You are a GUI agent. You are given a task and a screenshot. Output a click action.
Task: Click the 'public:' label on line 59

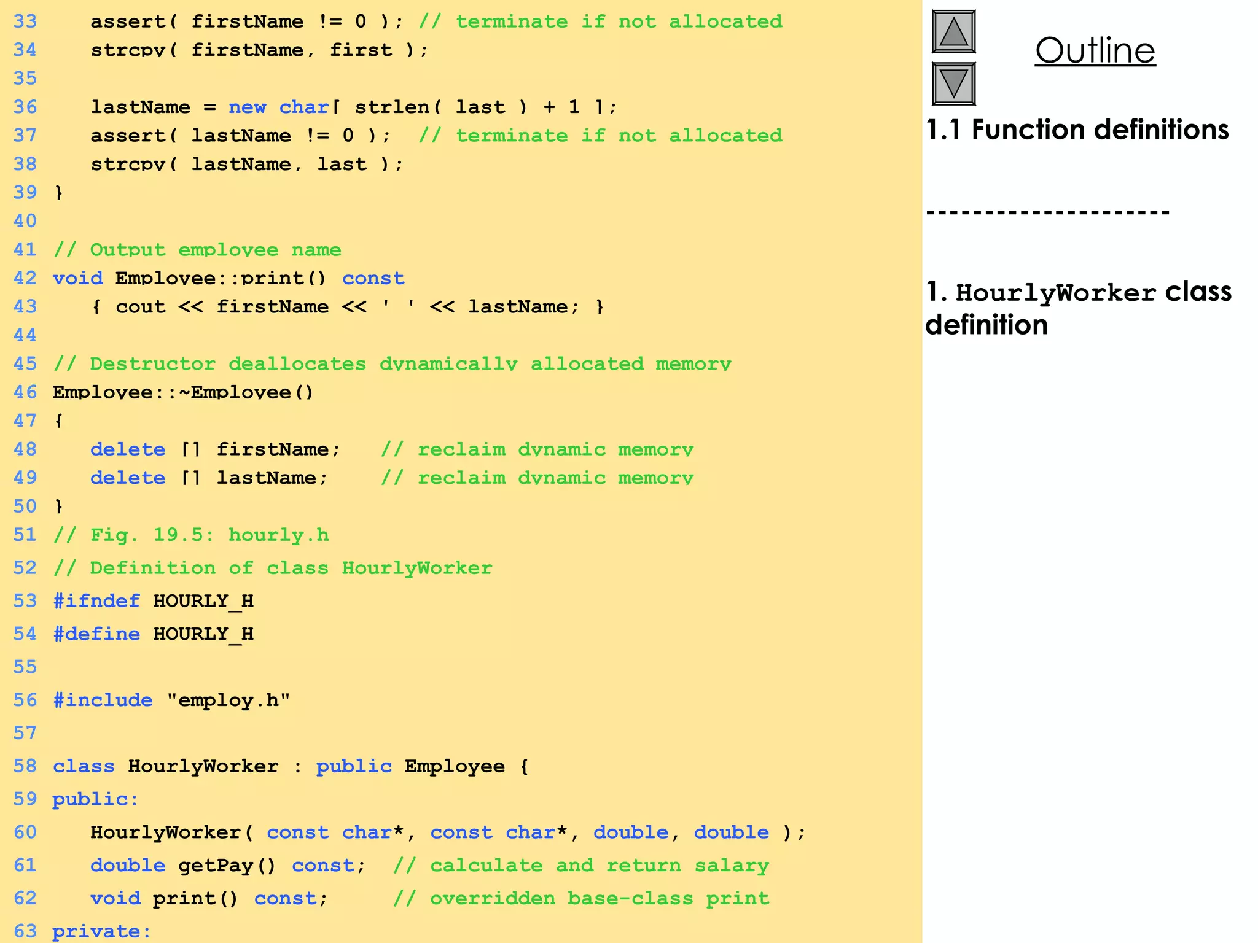[95, 799]
